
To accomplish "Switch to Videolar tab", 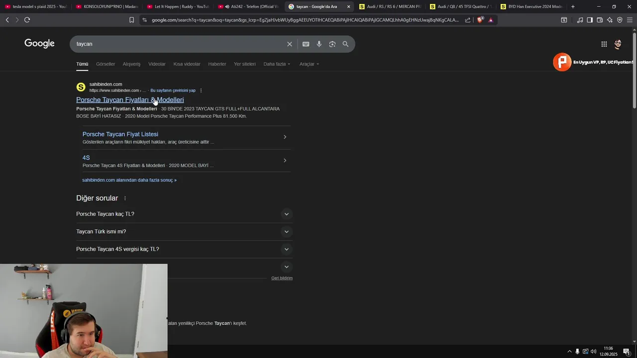I will pyautogui.click(x=157, y=64).
